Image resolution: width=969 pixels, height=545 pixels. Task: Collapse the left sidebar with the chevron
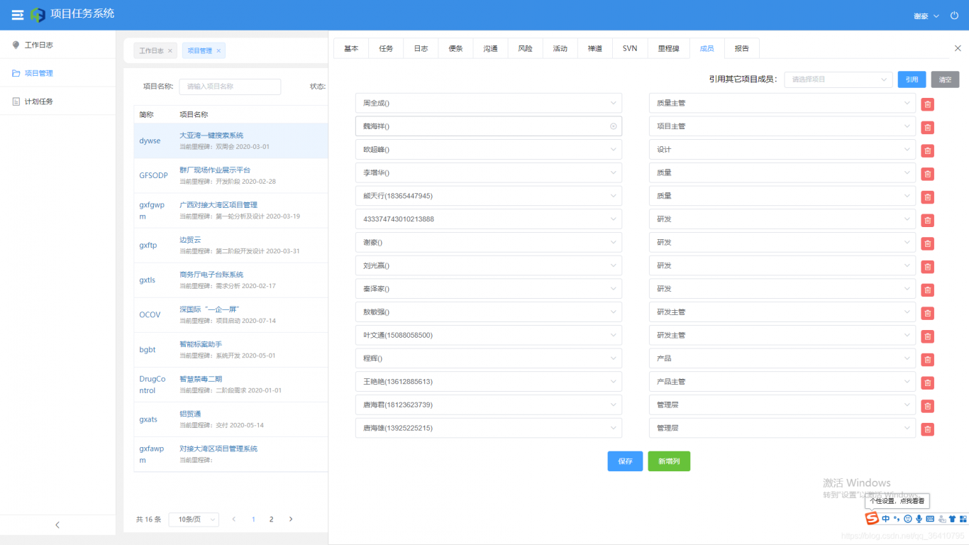(57, 525)
